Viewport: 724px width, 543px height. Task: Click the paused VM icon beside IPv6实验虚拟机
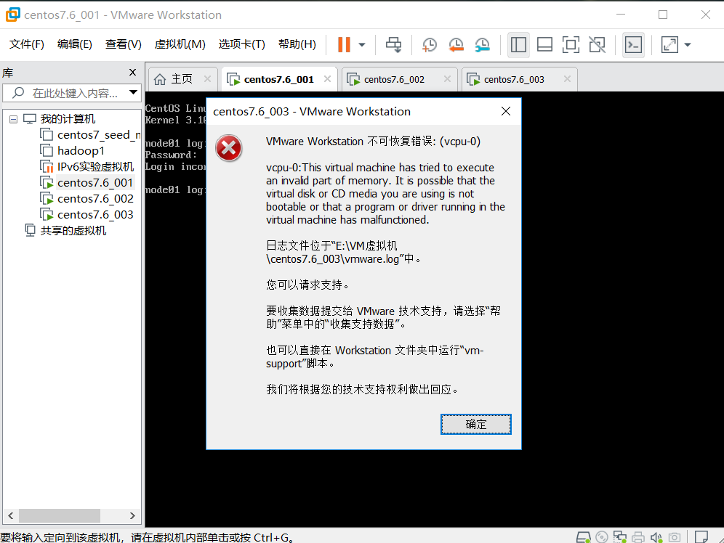47,167
